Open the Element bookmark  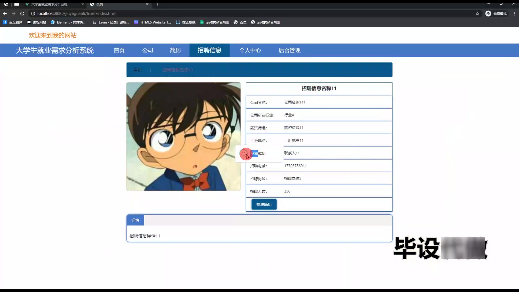coord(68,22)
